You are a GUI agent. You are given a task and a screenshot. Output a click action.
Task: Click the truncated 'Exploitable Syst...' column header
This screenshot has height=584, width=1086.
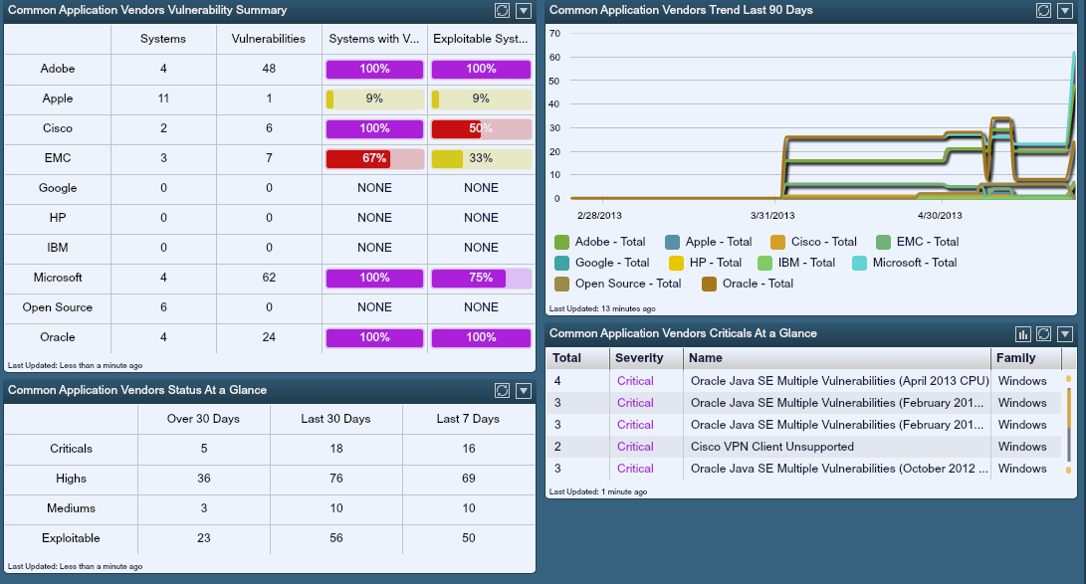tap(481, 39)
